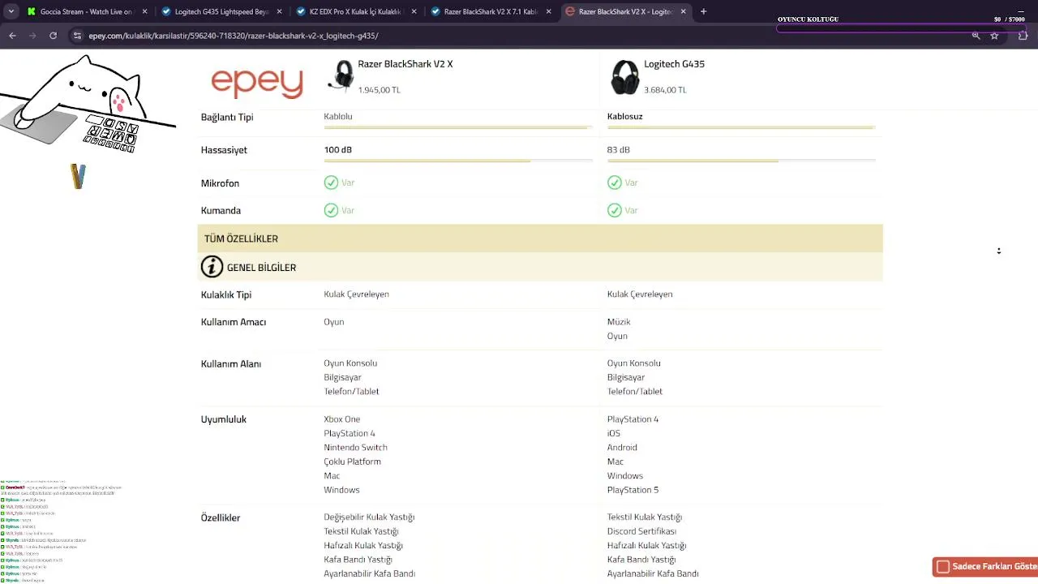Image resolution: width=1038 pixels, height=584 pixels.
Task: Click the epey logo
Action: coord(257,82)
